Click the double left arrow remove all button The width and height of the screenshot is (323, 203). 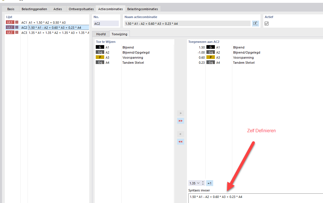(x=181, y=142)
